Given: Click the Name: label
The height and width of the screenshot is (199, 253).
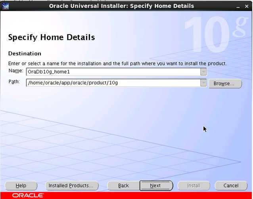Looking at the screenshot, I should pyautogui.click(x=16, y=71).
